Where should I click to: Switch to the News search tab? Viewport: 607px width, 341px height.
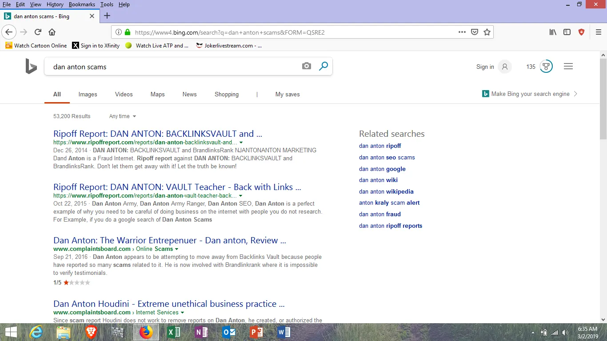pyautogui.click(x=189, y=95)
